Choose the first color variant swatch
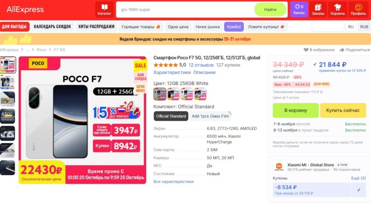This screenshot has height=205, width=371. (x=160, y=94)
